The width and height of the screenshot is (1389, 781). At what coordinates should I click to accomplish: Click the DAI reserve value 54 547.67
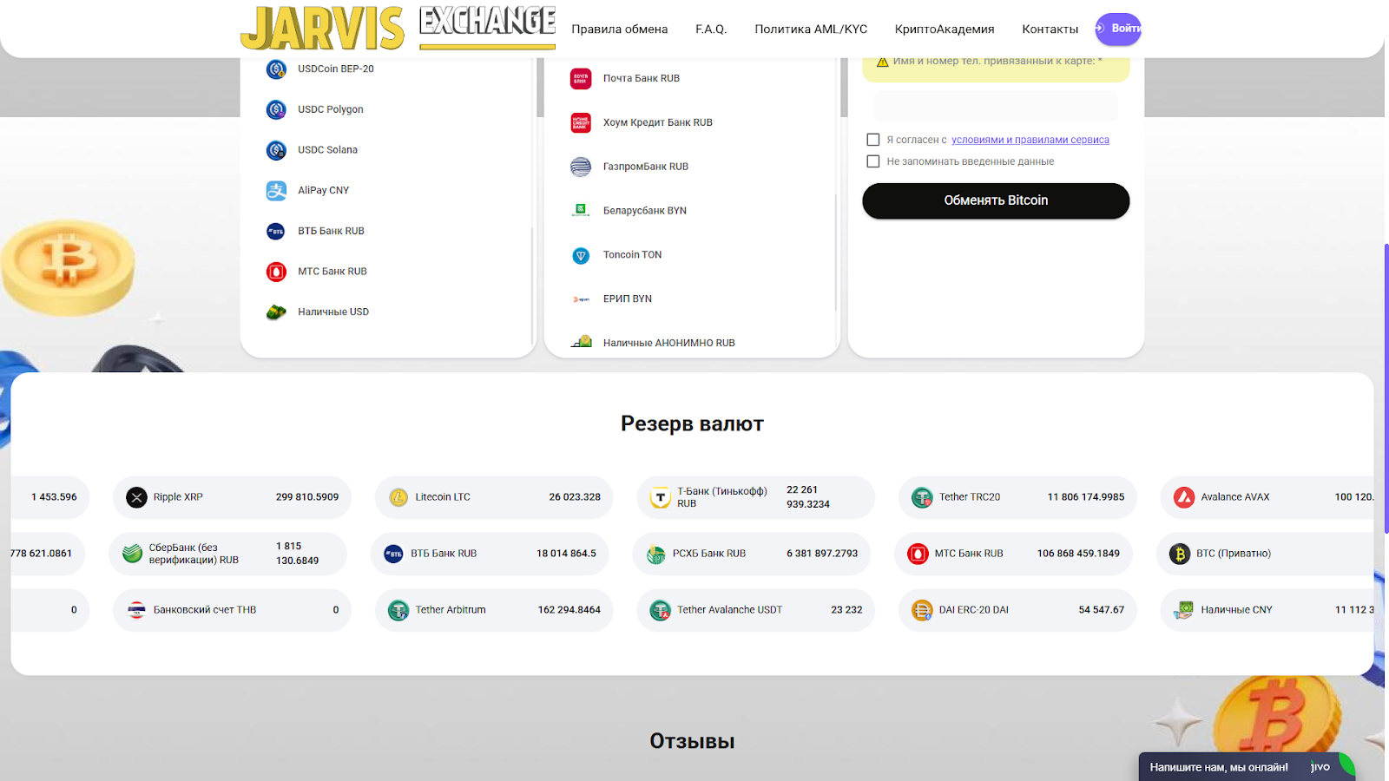tap(1101, 610)
